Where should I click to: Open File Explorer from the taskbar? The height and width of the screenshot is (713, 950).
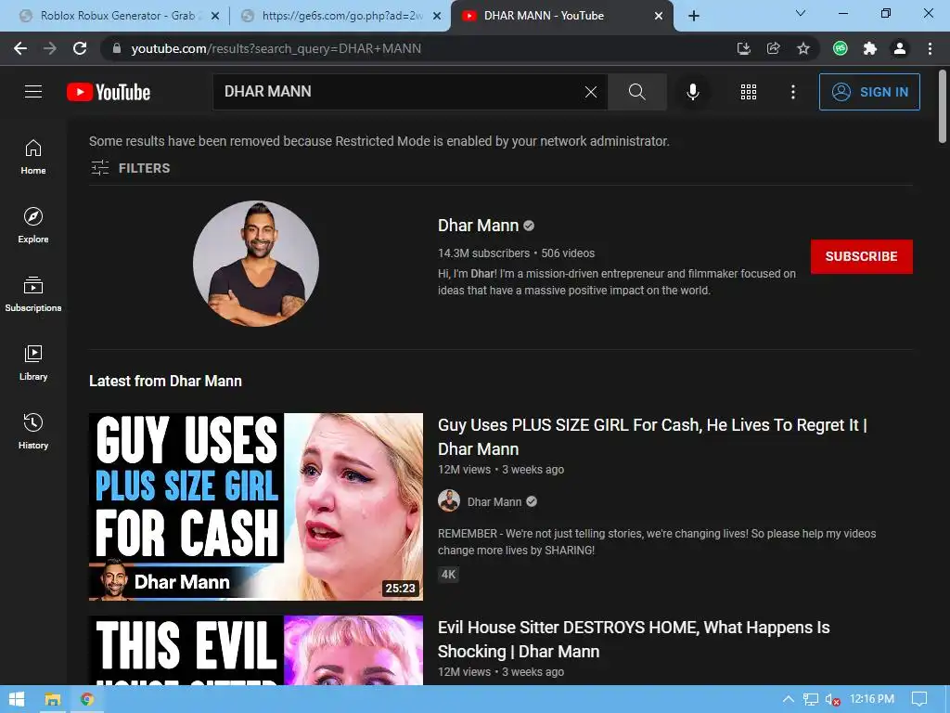[53, 699]
